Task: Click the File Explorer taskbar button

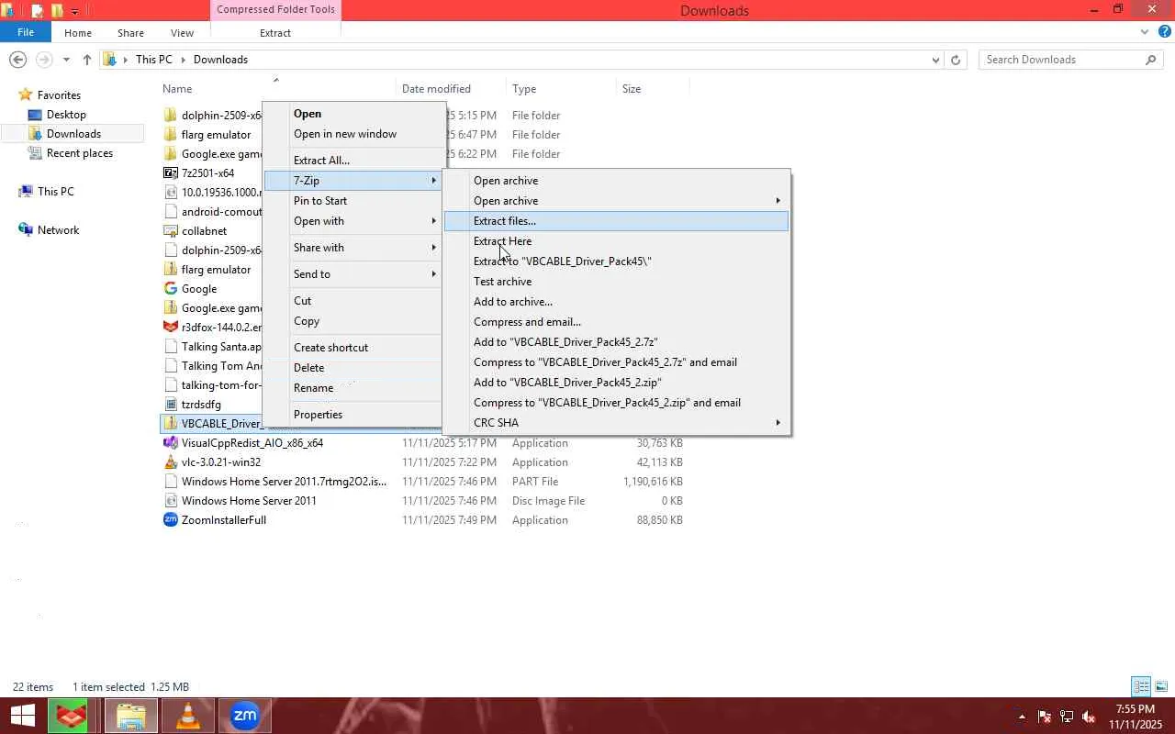Action: pyautogui.click(x=130, y=716)
